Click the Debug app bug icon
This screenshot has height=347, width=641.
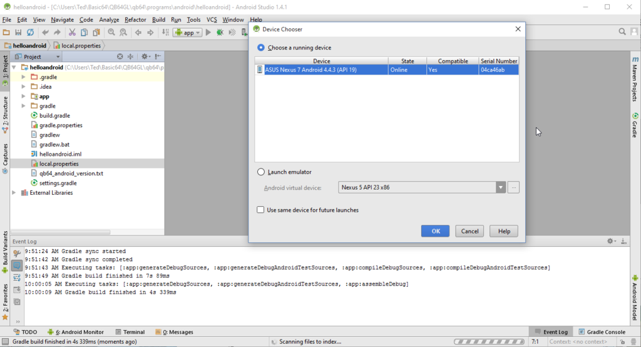pos(220,33)
